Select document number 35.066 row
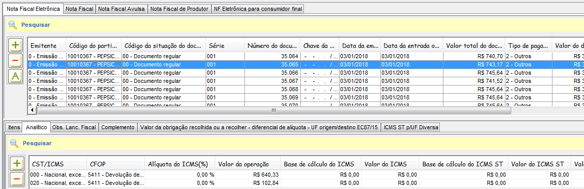This screenshot has width=584, height=189. tap(306, 73)
